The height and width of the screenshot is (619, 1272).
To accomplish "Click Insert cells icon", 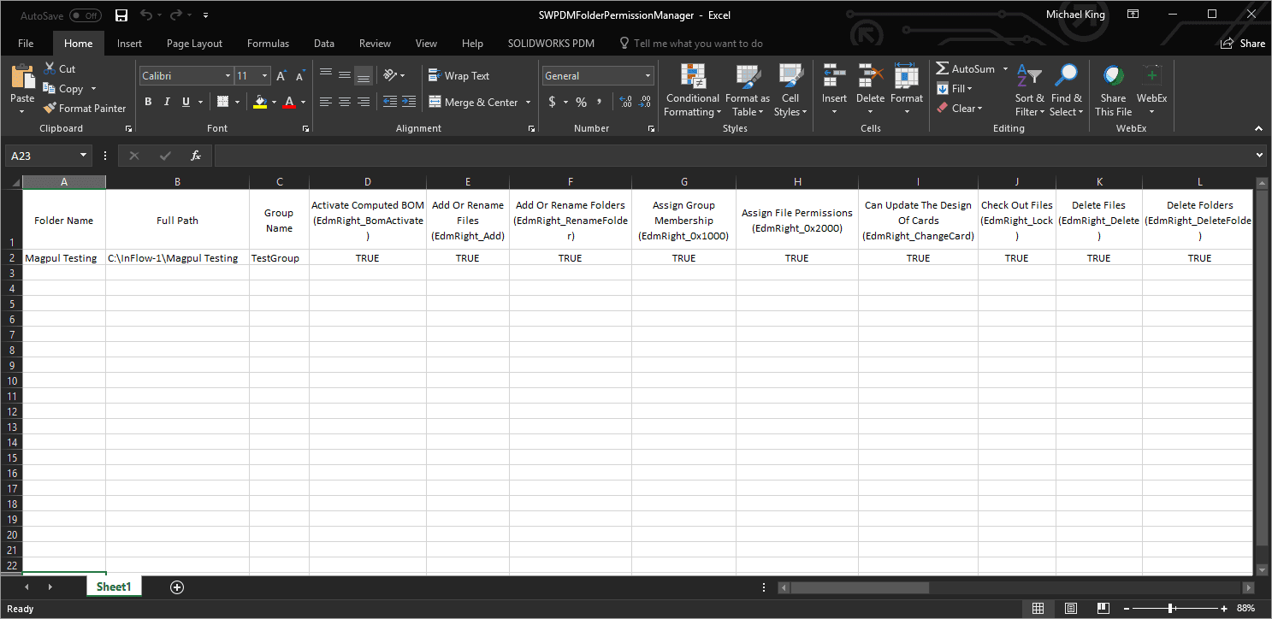I will pyautogui.click(x=834, y=75).
